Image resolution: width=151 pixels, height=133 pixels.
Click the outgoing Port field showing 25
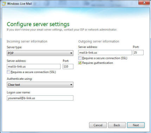coord(138,53)
